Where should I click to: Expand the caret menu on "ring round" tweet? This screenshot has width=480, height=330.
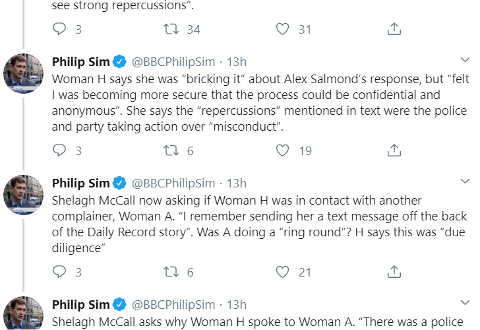click(464, 181)
